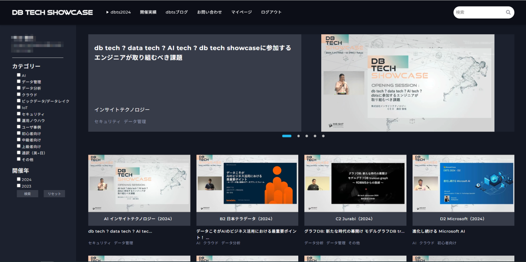
Task: Toggle the IoT category checkbox
Action: pos(19,107)
